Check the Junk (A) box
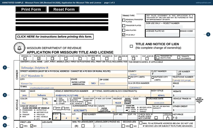Screen dimensions: 213x128 tap(133, 59)
